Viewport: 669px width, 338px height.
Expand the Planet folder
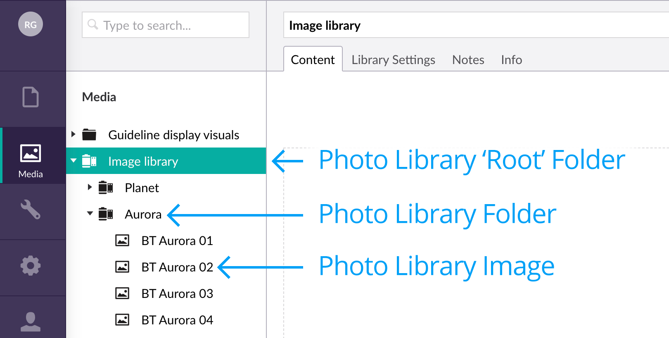tap(90, 187)
